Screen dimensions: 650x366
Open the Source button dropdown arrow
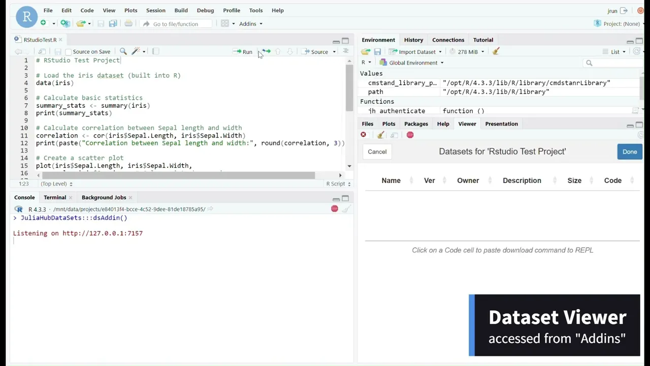tap(334, 52)
